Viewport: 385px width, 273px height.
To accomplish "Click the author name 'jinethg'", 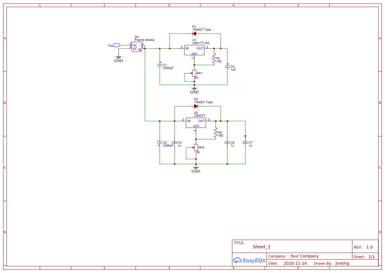I will pyautogui.click(x=342, y=263).
